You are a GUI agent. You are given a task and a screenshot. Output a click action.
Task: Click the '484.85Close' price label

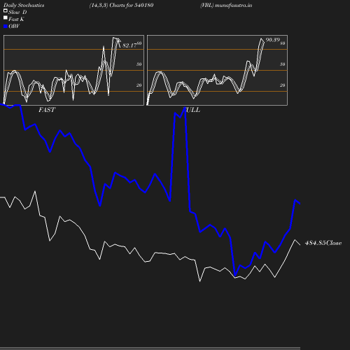tap(323, 243)
